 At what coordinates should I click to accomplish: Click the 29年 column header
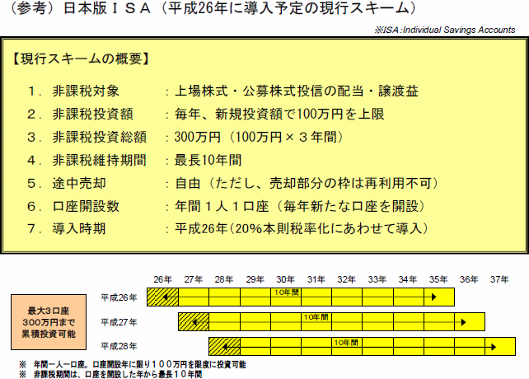point(255,279)
